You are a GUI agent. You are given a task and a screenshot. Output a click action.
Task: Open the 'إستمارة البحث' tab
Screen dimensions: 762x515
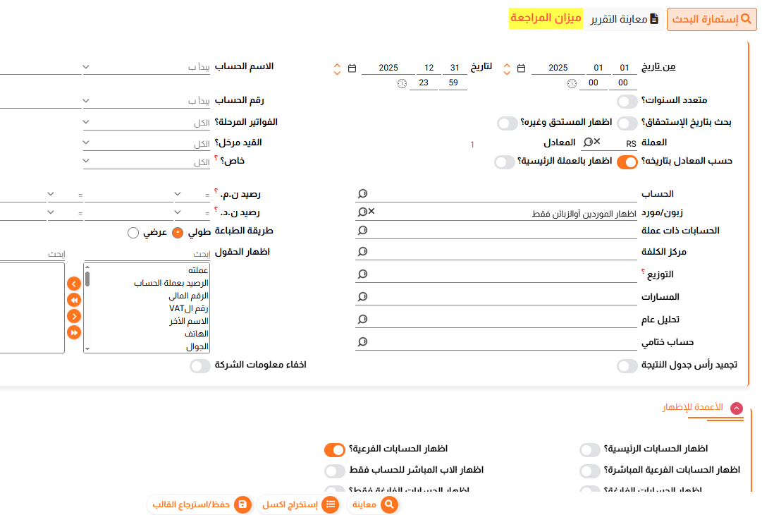711,20
